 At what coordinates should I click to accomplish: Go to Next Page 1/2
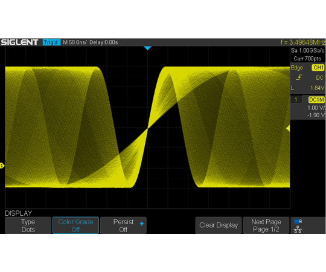pos(266,225)
